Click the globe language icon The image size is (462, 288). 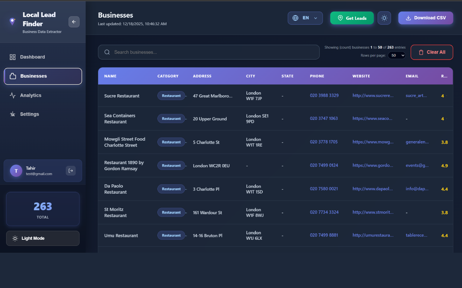[295, 18]
